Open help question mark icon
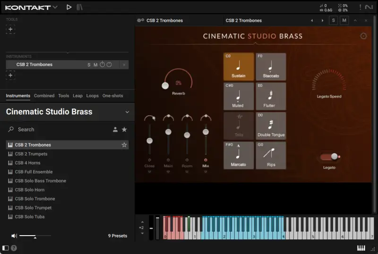This screenshot has width=378, height=254. tap(14, 248)
